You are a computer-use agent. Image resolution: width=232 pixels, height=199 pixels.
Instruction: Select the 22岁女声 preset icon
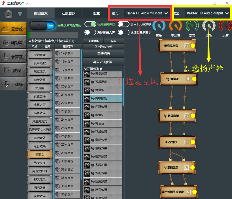(x=58, y=103)
